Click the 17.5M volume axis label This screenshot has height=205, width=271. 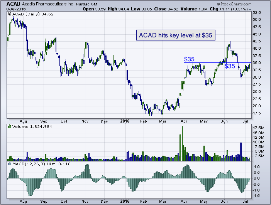click(x=259, y=128)
